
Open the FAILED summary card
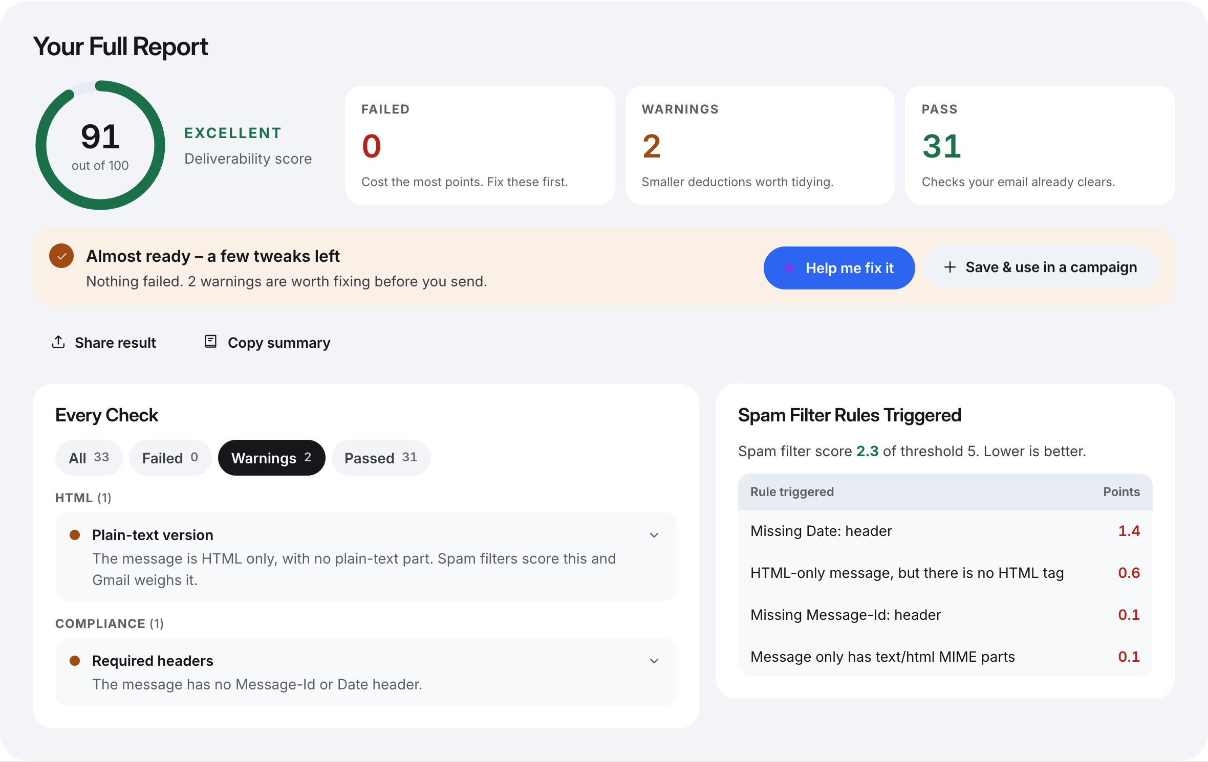pos(480,145)
